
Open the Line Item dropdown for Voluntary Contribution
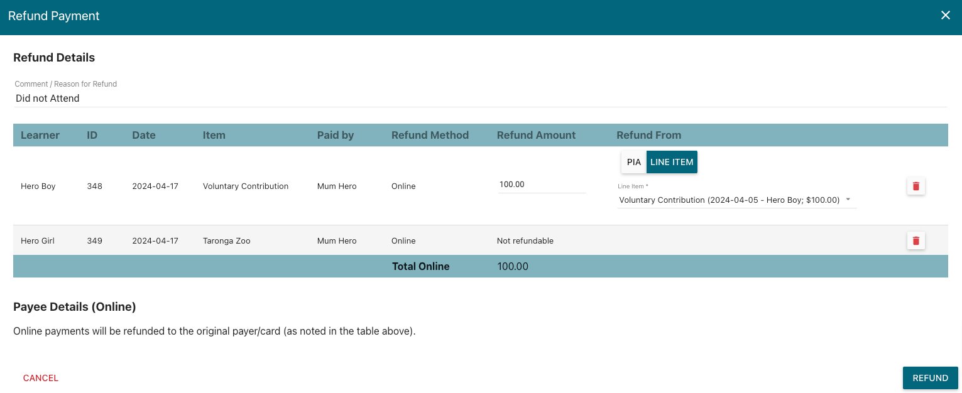736,200
